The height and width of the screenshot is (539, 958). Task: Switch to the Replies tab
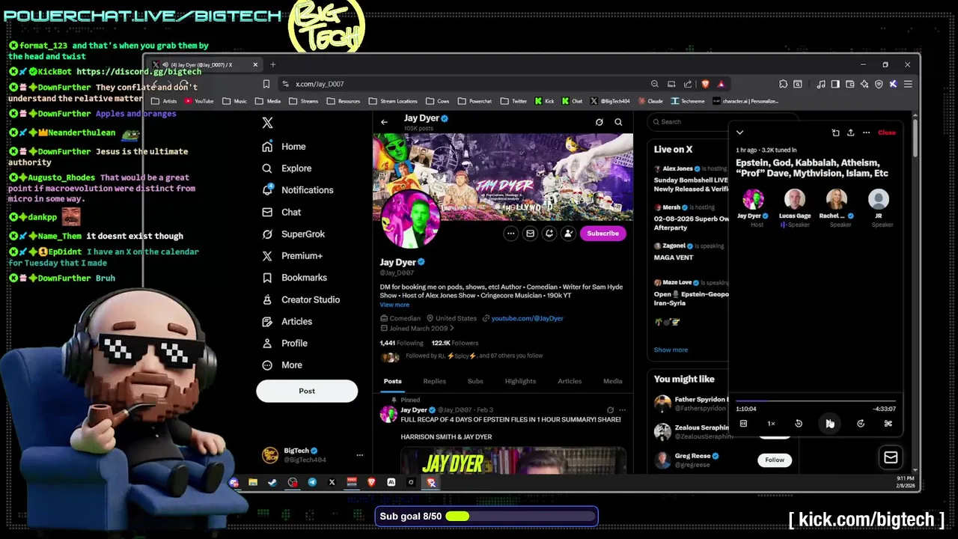point(434,381)
